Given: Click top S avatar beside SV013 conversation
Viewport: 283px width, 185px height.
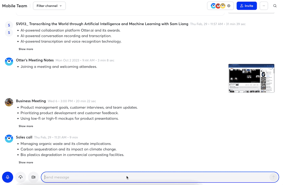Looking at the screenshot, I should (x=9, y=25).
